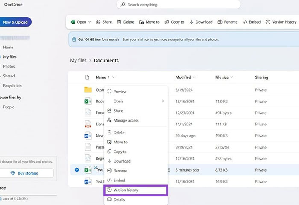
Task: Open Version history from the top toolbar
Action: pos(281,22)
